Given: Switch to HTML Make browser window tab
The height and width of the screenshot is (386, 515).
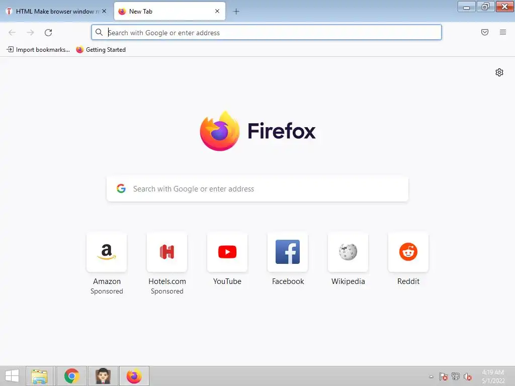Looking at the screenshot, I should click(56, 11).
